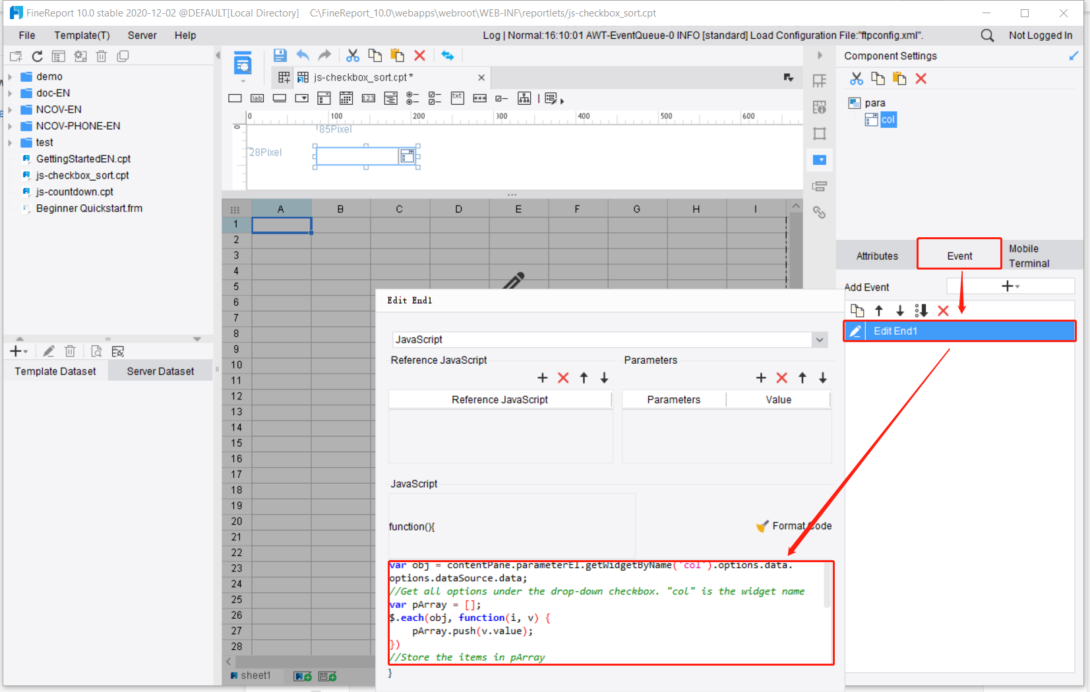Click the refresh icon in the file panel

[x=38, y=57]
